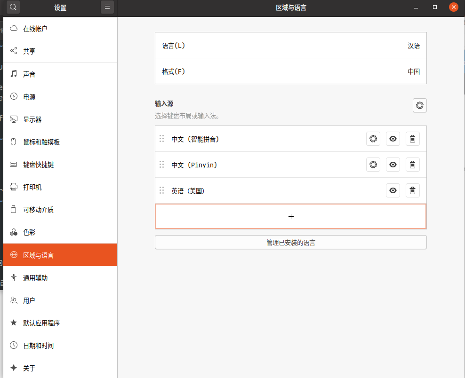Screen dimensions: 465x378
Task: Open the 语言(L) row showing 汉语
Action: click(x=291, y=45)
